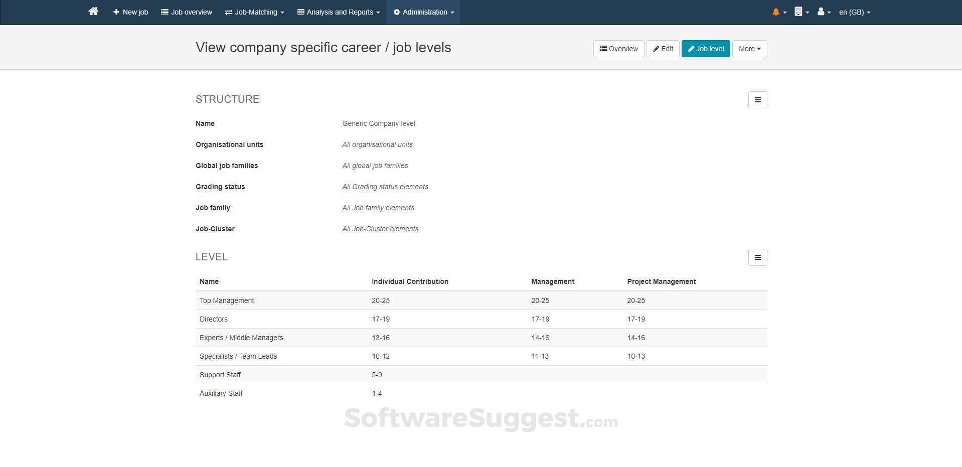This screenshot has height=467, width=962.
Task: Click the Overview button
Action: click(618, 49)
